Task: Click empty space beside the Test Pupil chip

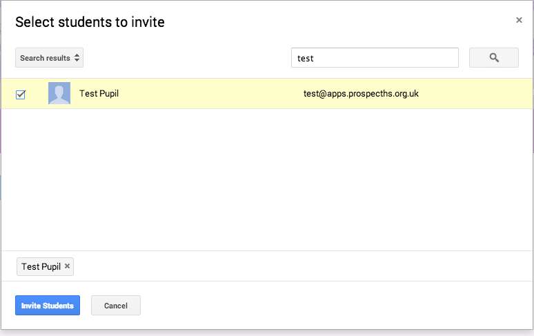Action: pyautogui.click(x=276, y=266)
